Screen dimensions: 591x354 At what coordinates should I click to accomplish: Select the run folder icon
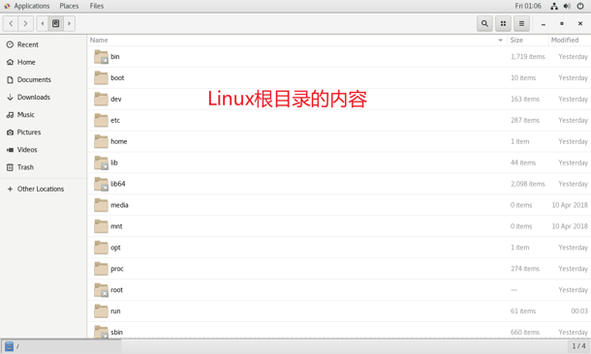(101, 311)
